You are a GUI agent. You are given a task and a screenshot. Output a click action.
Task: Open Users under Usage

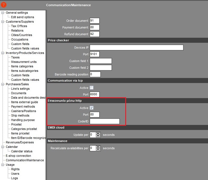point(15,174)
